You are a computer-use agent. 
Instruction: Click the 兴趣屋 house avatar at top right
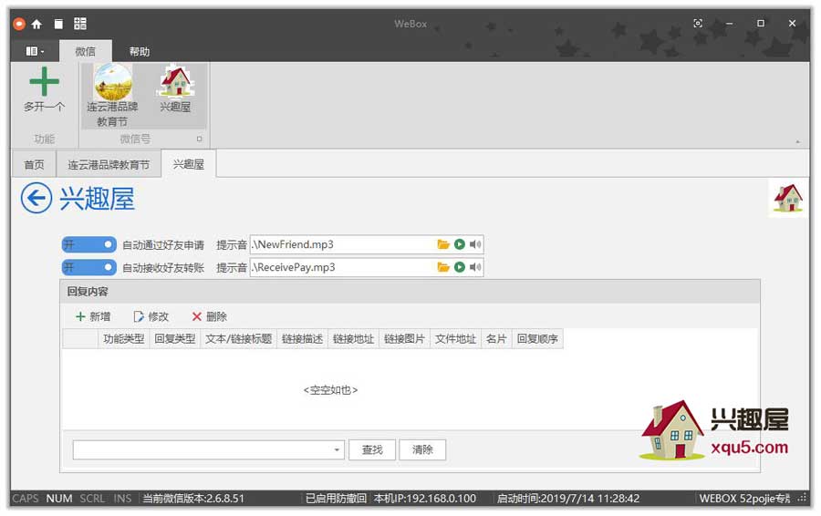click(788, 198)
